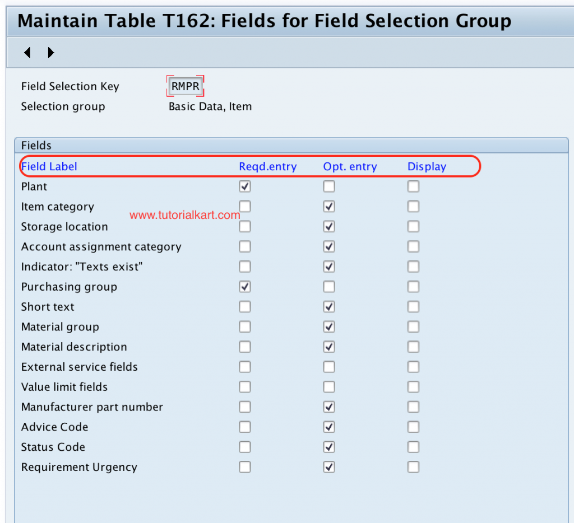Enable Display checkbox for Value limit fields
This screenshot has width=574, height=523.
click(413, 386)
